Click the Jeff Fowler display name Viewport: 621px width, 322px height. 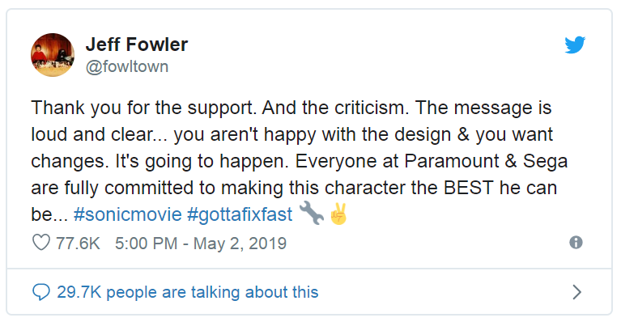tap(137, 44)
